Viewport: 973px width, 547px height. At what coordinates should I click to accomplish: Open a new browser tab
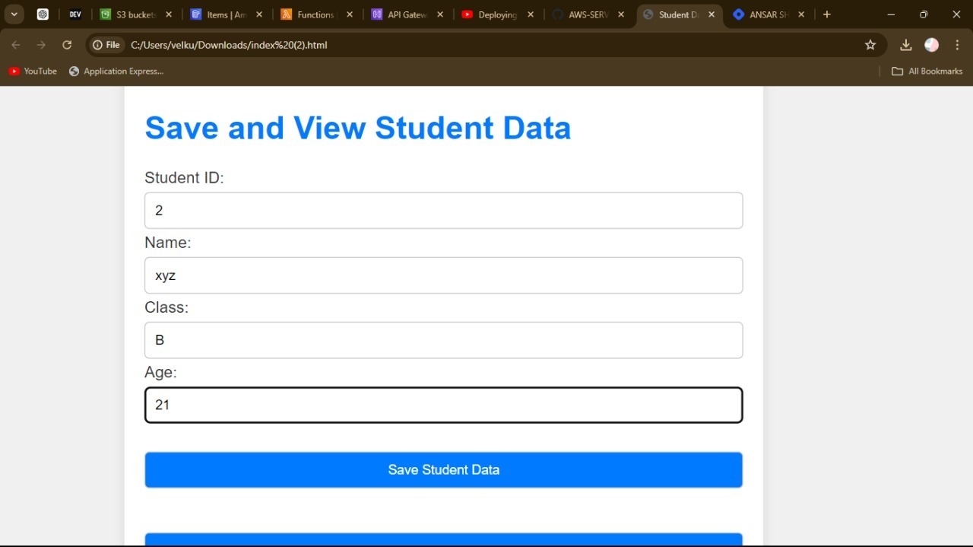827,14
